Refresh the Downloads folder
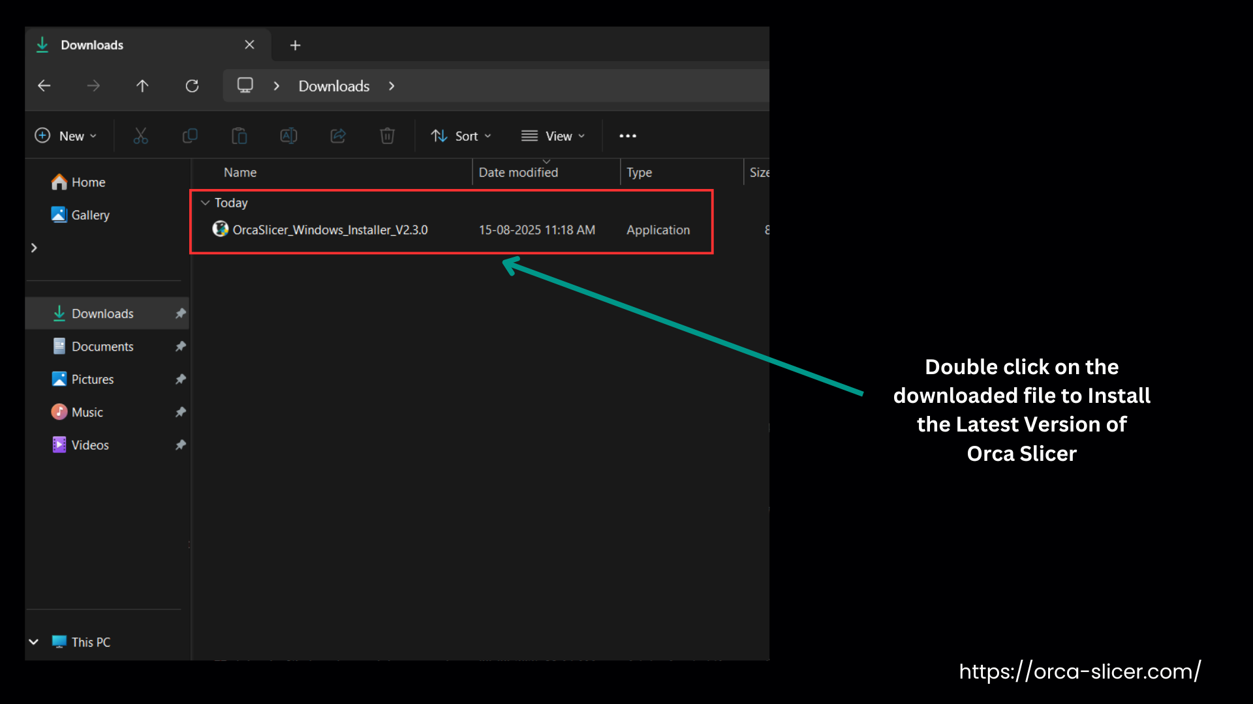Viewport: 1253px width, 704px height. click(192, 86)
